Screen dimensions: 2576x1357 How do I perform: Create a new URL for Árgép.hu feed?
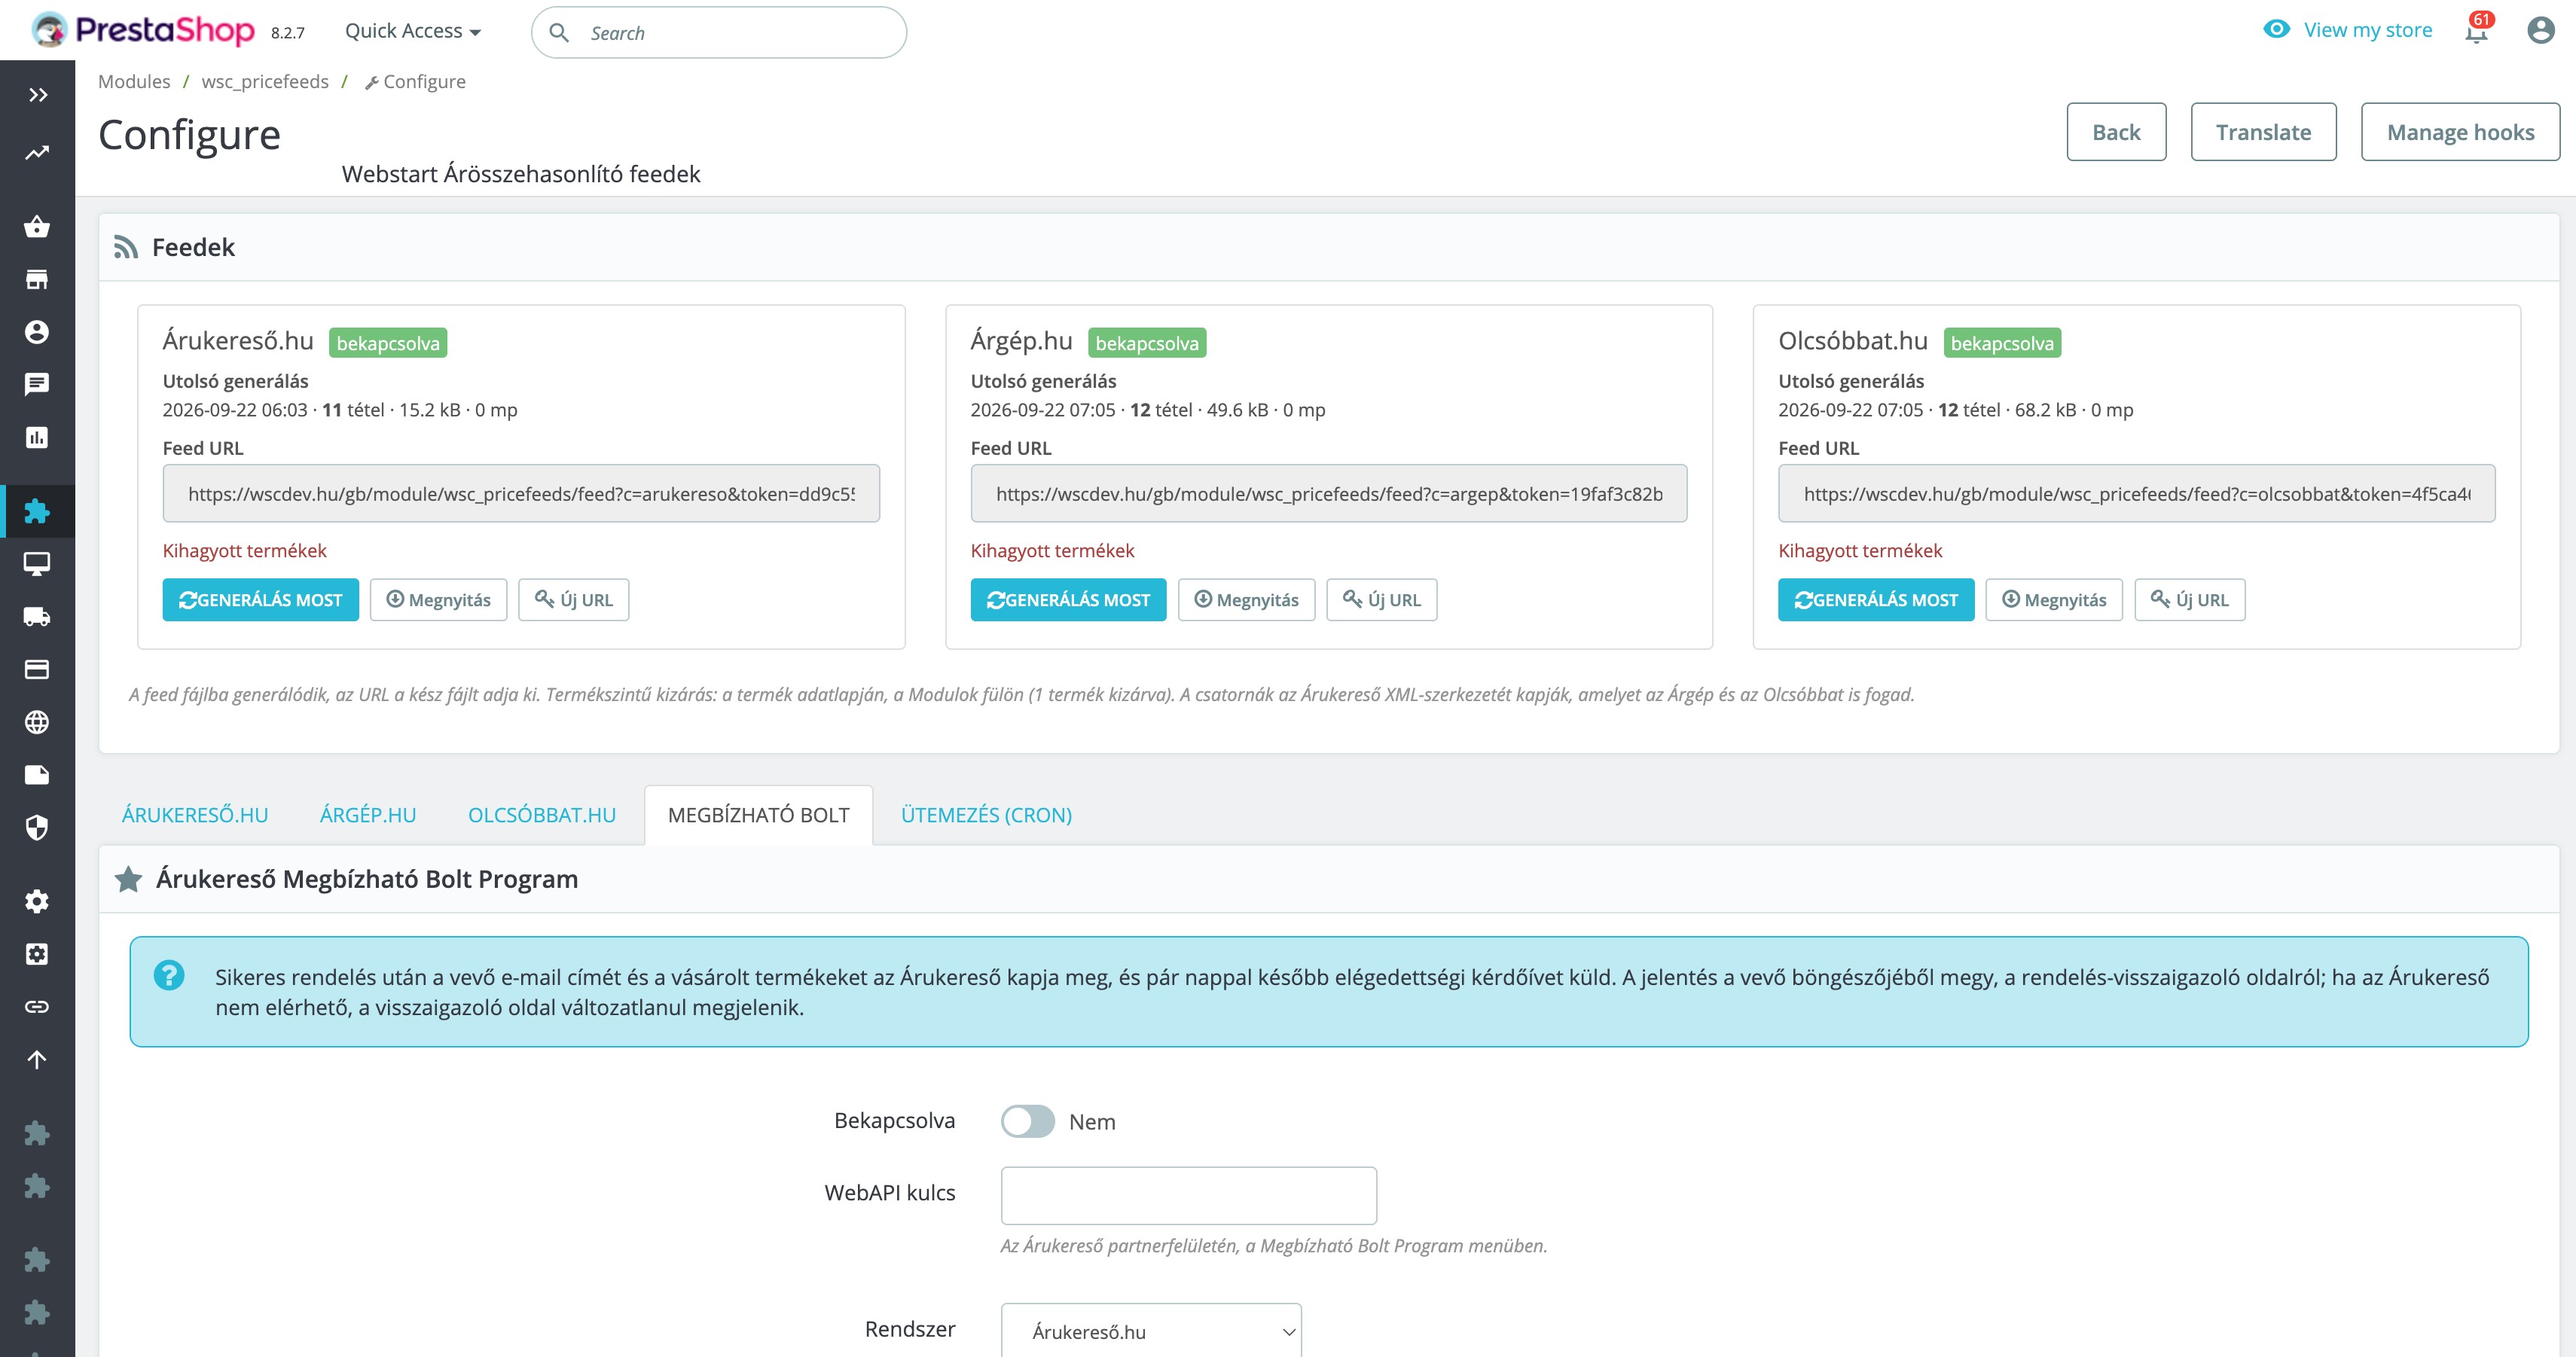tap(1382, 600)
